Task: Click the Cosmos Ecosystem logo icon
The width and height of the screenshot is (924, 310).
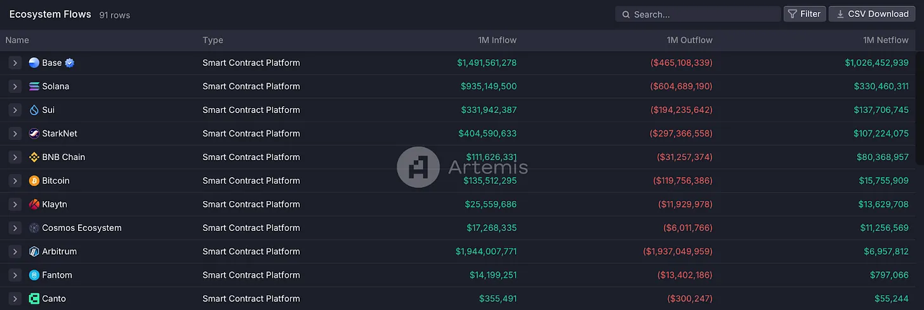Action: point(34,228)
